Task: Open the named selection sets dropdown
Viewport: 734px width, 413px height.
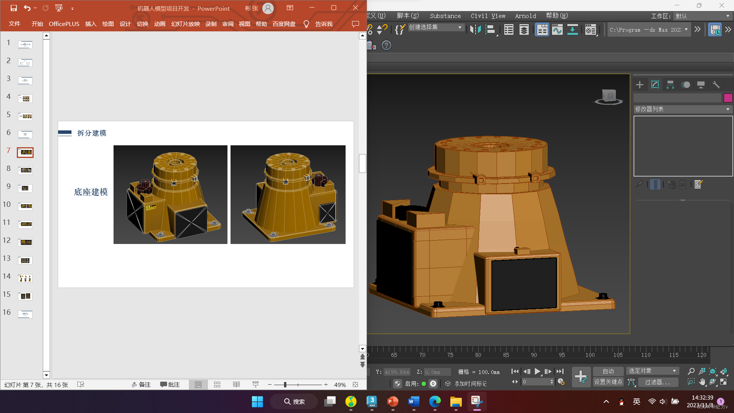Action: pos(436,27)
